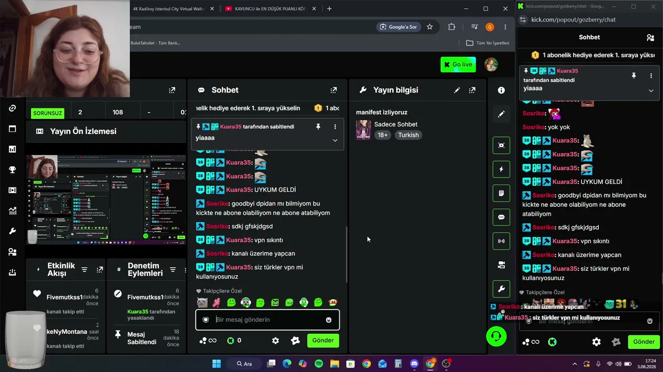Open settings gear in popout chat window
This screenshot has width=663, height=372.
tap(597, 342)
